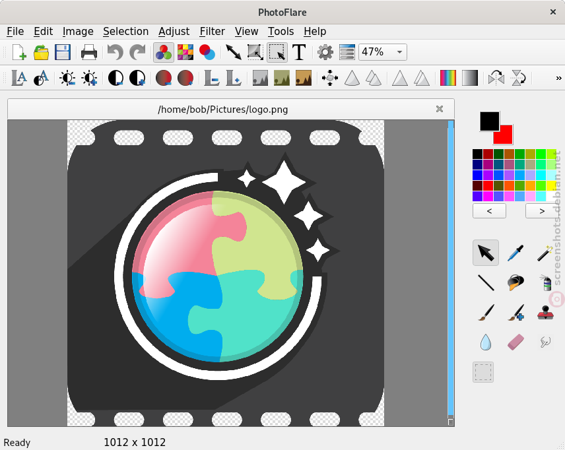Open the Adjust menu
The image size is (565, 450).
[174, 32]
